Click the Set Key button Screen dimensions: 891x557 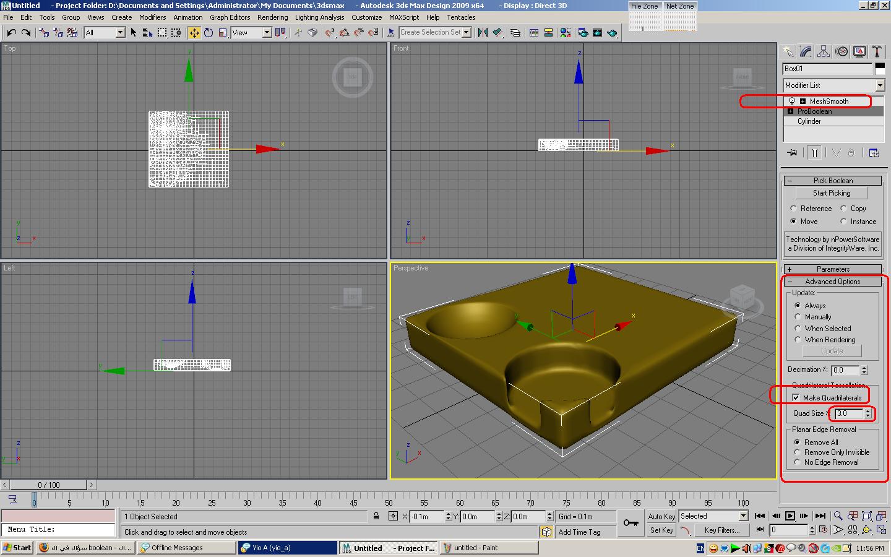(x=661, y=530)
